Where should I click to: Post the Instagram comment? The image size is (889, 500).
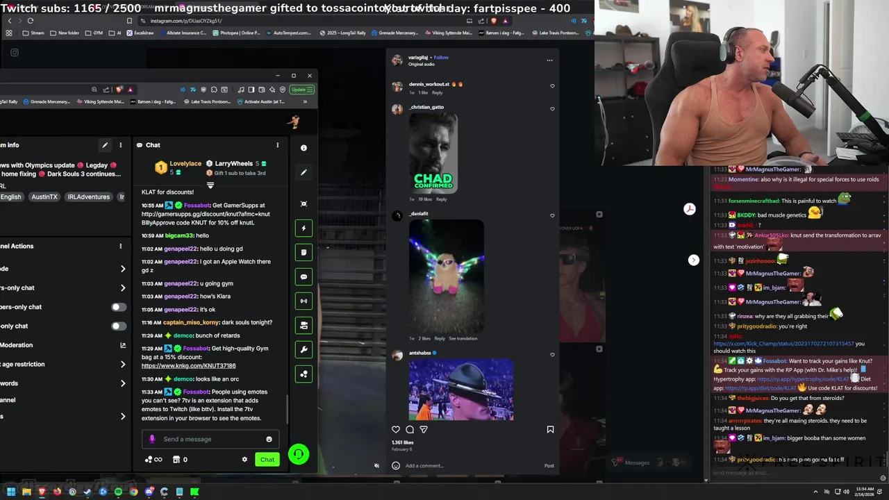pyautogui.click(x=549, y=465)
